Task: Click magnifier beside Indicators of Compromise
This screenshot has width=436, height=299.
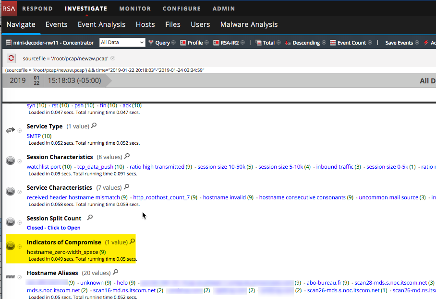Action: click(x=133, y=242)
